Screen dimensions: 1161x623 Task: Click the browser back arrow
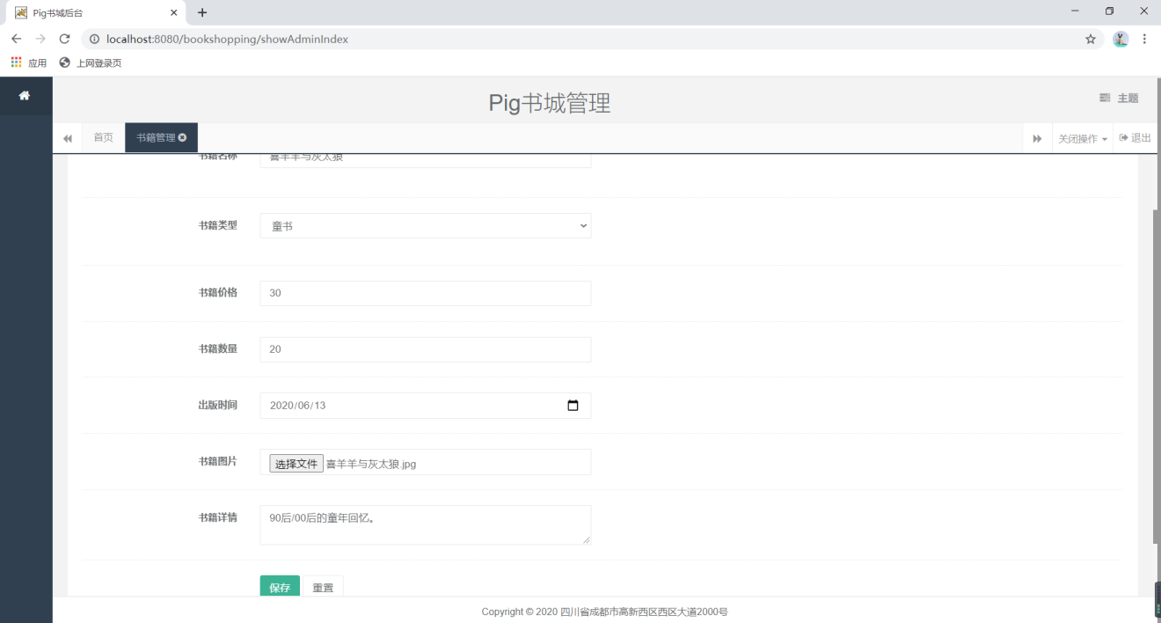(16, 39)
